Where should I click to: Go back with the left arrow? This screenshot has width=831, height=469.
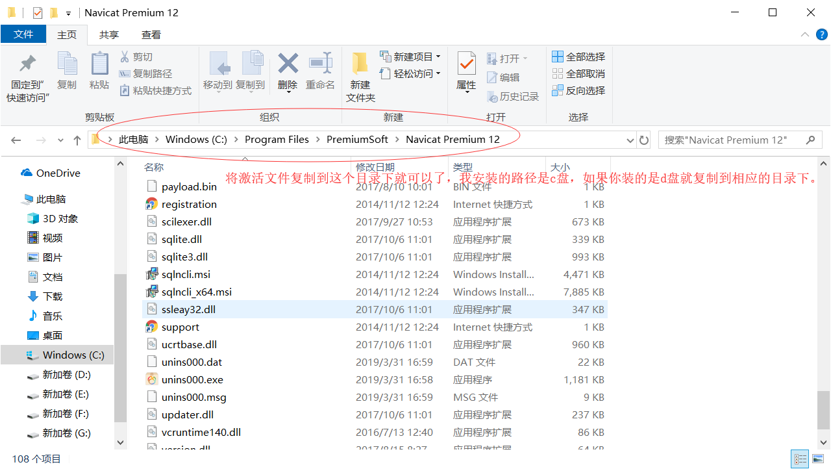[16, 140]
